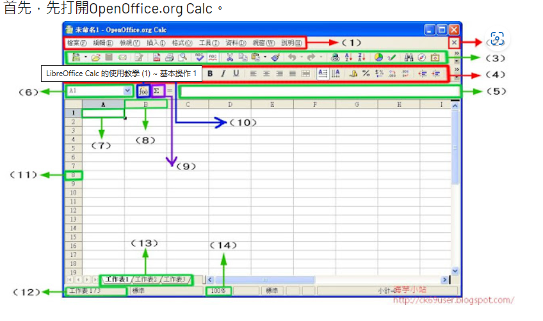543x321 pixels.
Task: Open the Undo history dropdown arrow
Action: [x=302, y=57]
